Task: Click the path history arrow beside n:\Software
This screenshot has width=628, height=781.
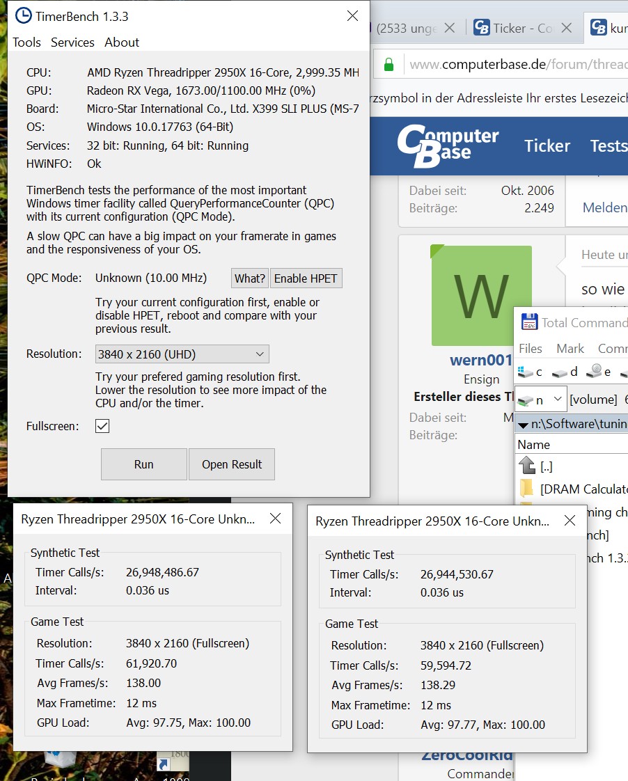Action: click(523, 425)
